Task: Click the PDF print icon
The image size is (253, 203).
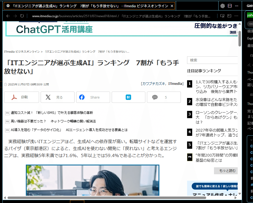Action: [x=14, y=97]
